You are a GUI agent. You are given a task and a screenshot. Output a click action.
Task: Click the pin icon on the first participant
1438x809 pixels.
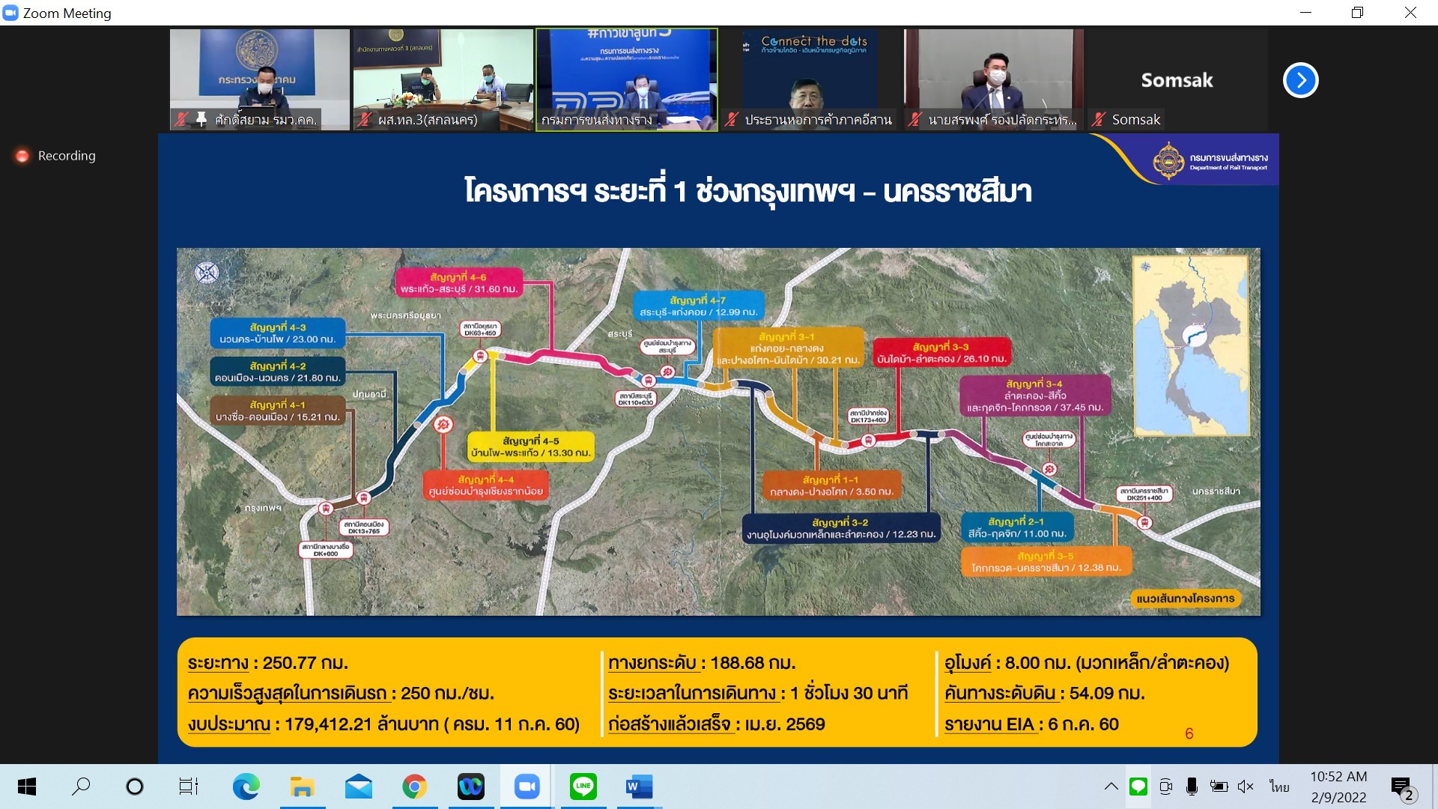(x=201, y=118)
